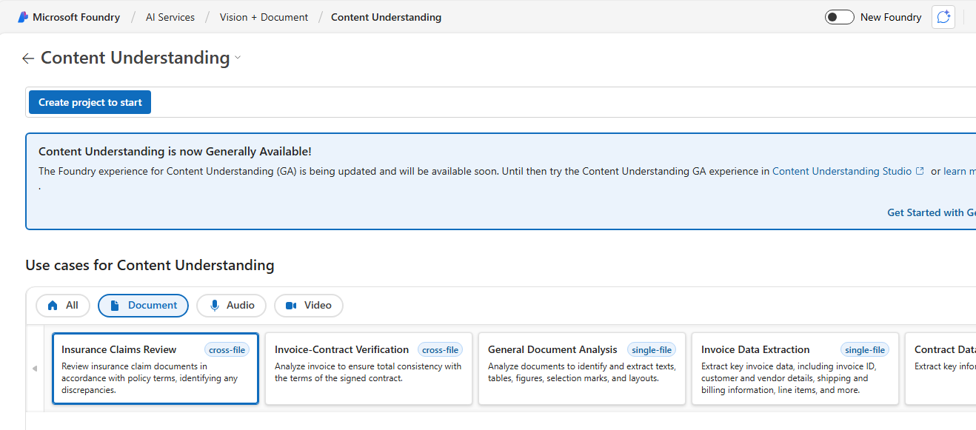Toggle the New Foundry switch
976x430 pixels.
(x=839, y=16)
